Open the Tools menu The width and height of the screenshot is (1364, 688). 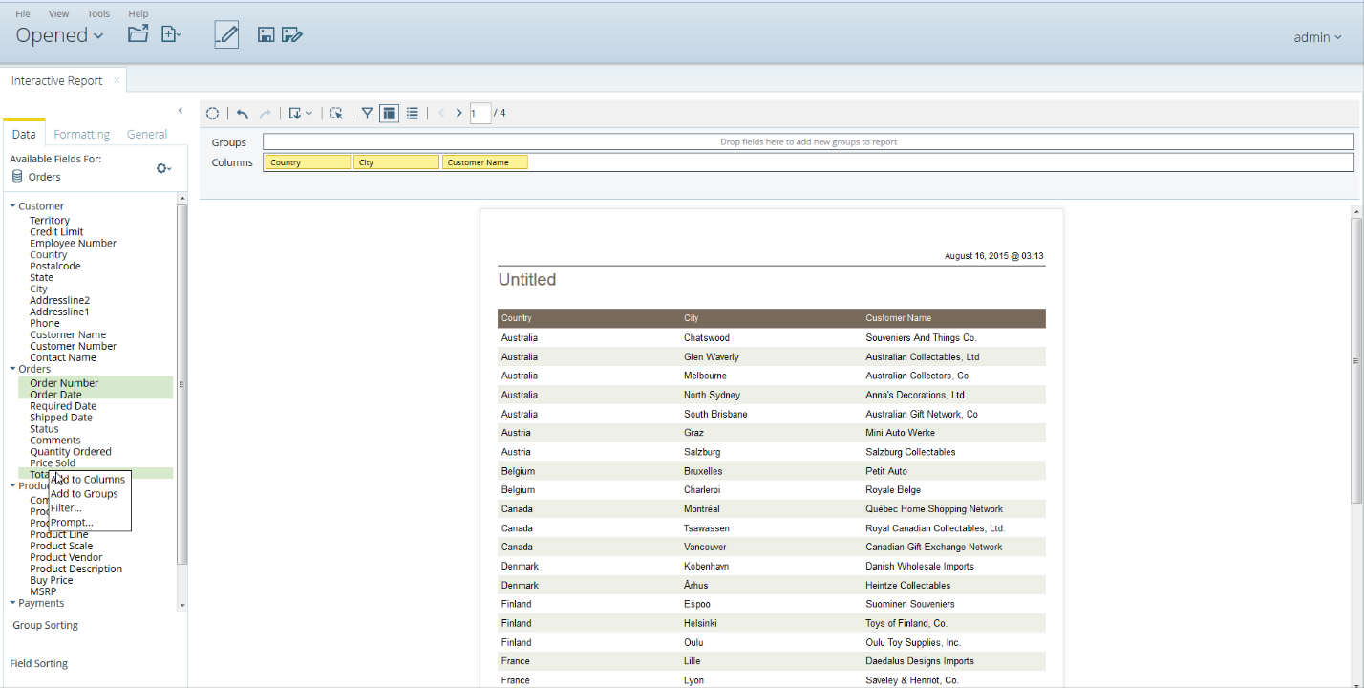[98, 13]
